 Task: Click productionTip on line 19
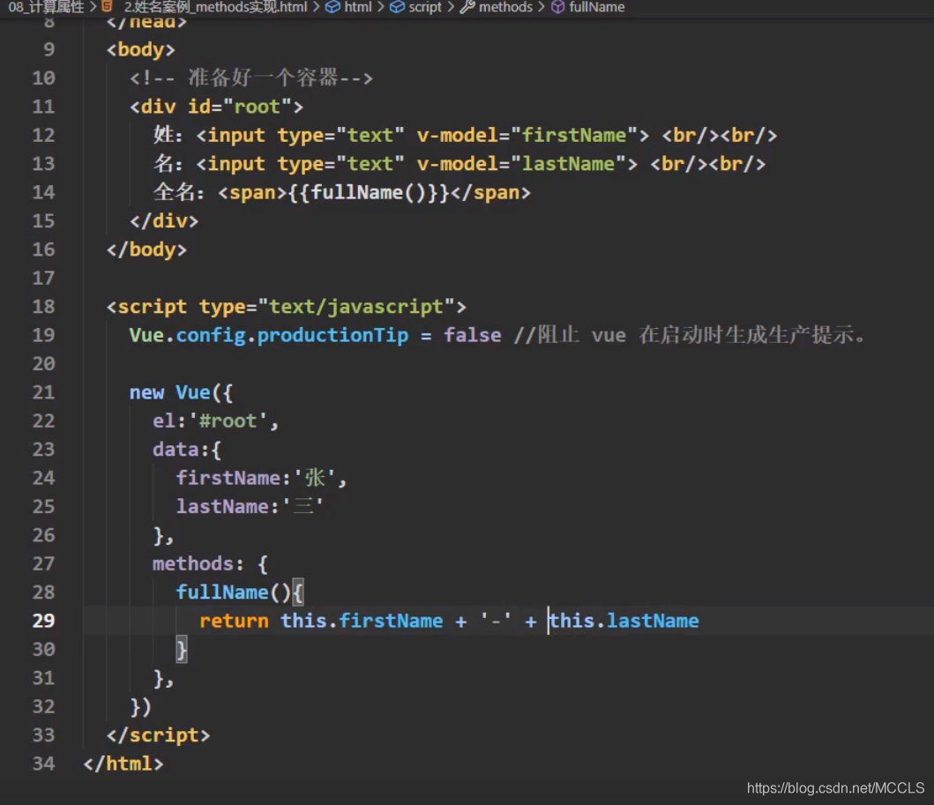click(x=333, y=335)
